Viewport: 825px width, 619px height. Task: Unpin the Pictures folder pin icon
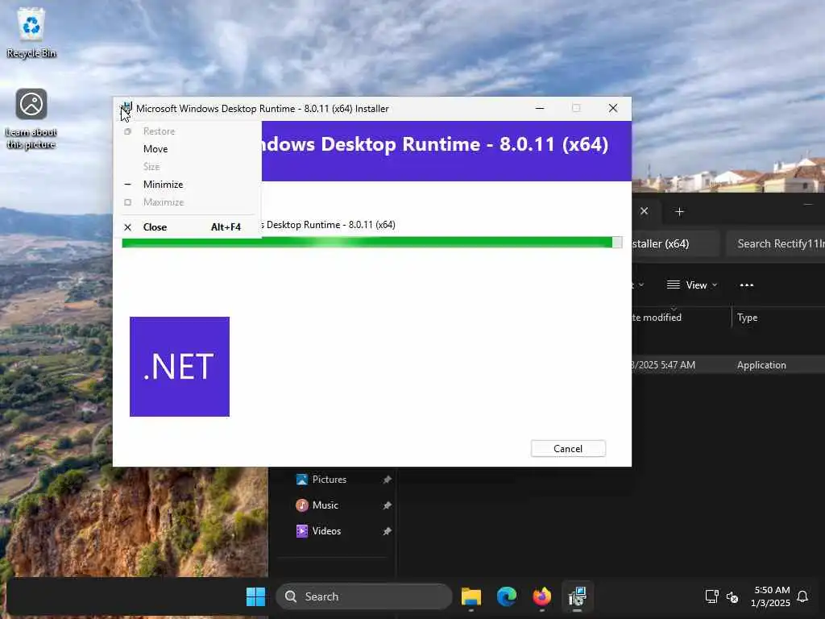click(387, 480)
